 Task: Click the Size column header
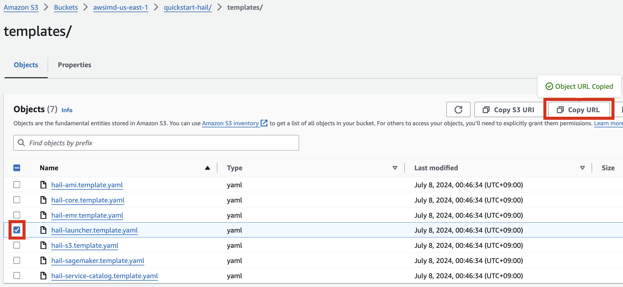click(608, 168)
